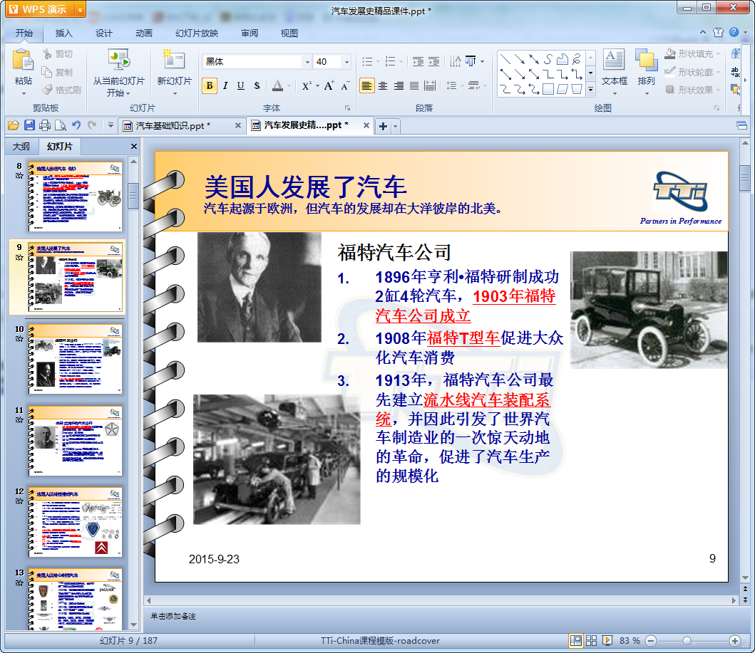Open the font name dropdown
The image size is (755, 653).
[x=307, y=62]
